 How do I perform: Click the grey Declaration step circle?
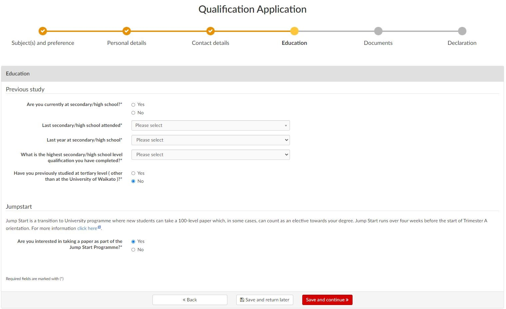(x=462, y=31)
